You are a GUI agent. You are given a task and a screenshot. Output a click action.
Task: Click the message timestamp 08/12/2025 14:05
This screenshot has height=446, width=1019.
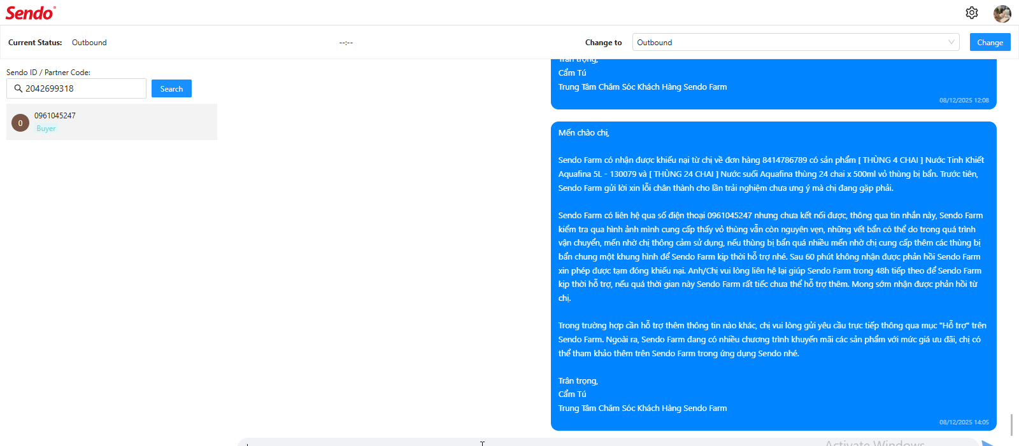964,422
